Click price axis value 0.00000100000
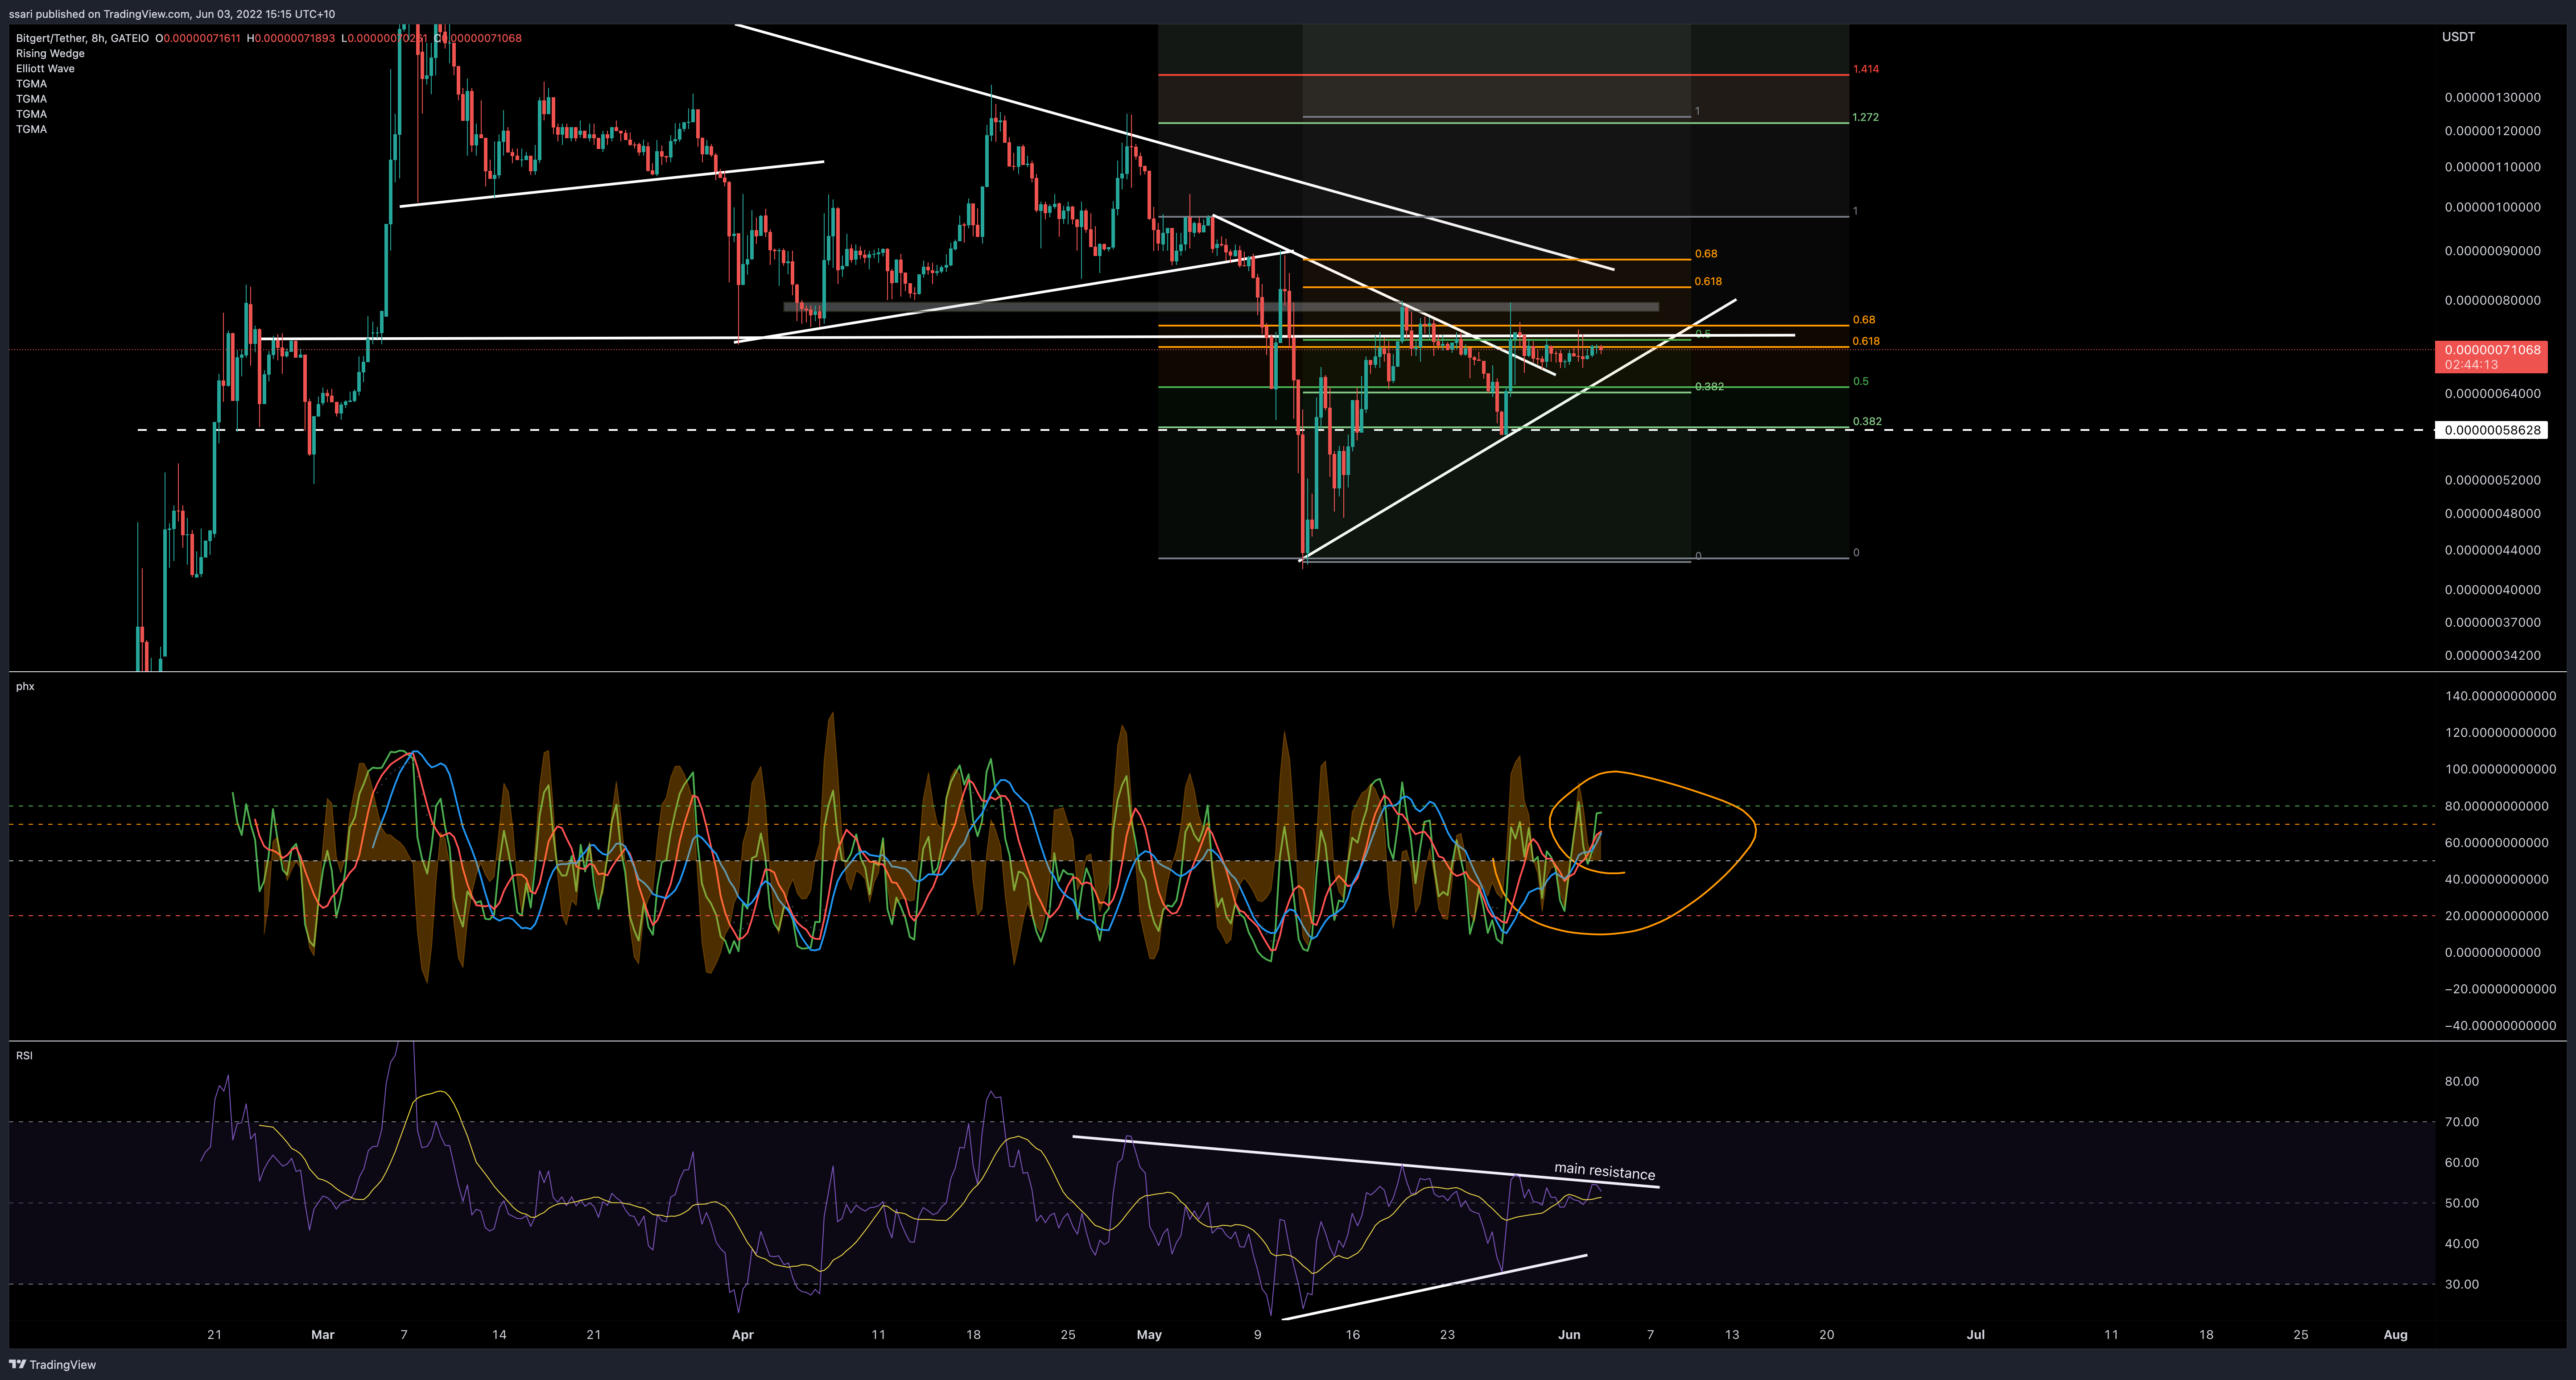 [x=2492, y=207]
